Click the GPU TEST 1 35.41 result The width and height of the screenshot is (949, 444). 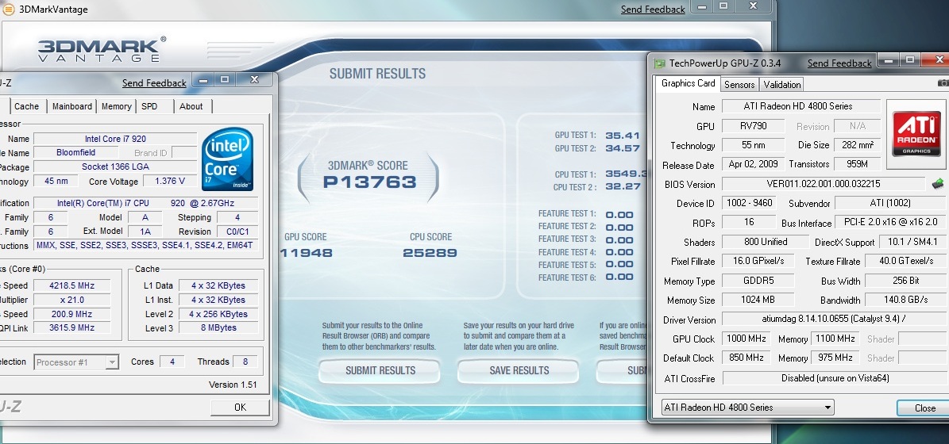622,136
